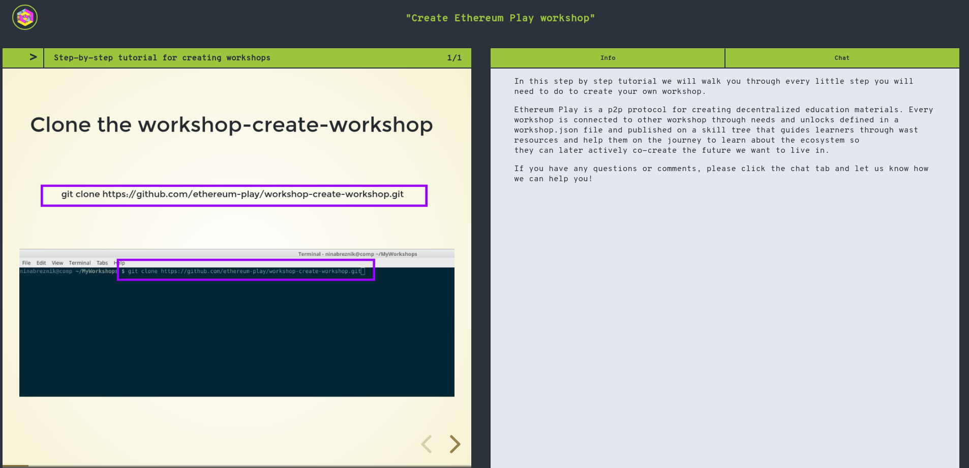Viewport: 969px width, 468px height.
Task: Click the "Step-by-step tutorial for creating workshops" header
Action: tap(162, 58)
